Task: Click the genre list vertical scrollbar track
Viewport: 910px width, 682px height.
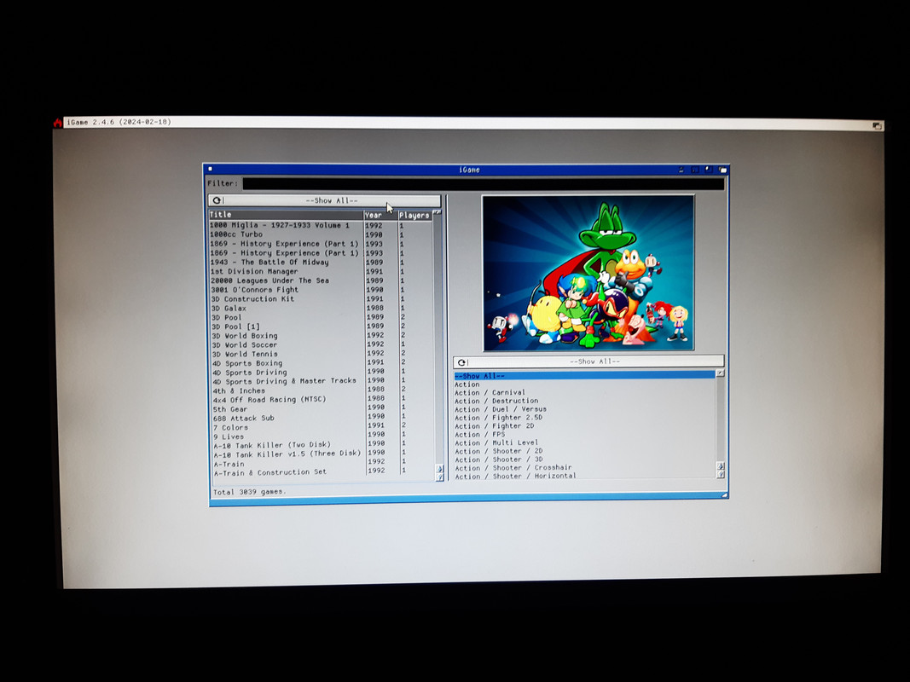Action: point(720,419)
